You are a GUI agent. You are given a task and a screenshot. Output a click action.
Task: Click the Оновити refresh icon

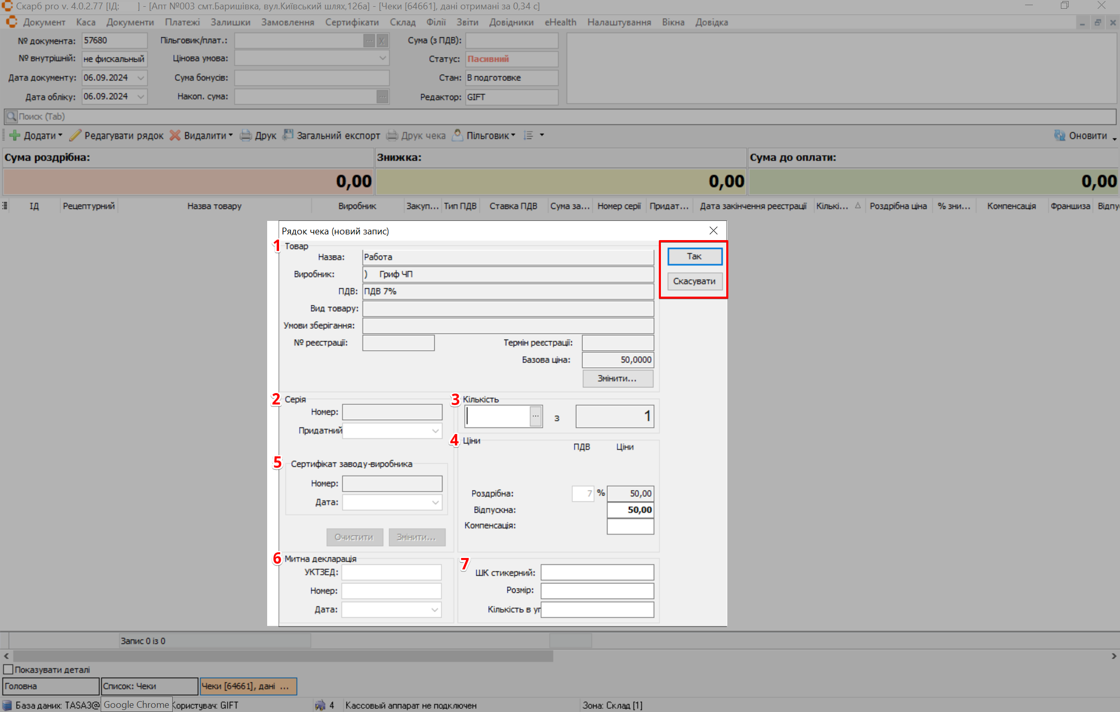(x=1059, y=135)
